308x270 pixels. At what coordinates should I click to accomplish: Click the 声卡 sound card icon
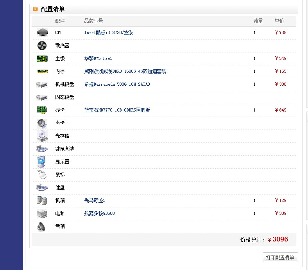point(42,124)
